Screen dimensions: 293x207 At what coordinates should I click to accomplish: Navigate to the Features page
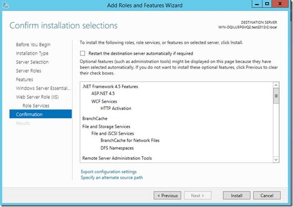(x=25, y=80)
